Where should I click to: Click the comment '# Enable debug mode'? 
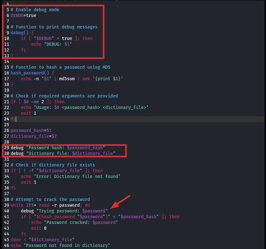click(x=35, y=10)
